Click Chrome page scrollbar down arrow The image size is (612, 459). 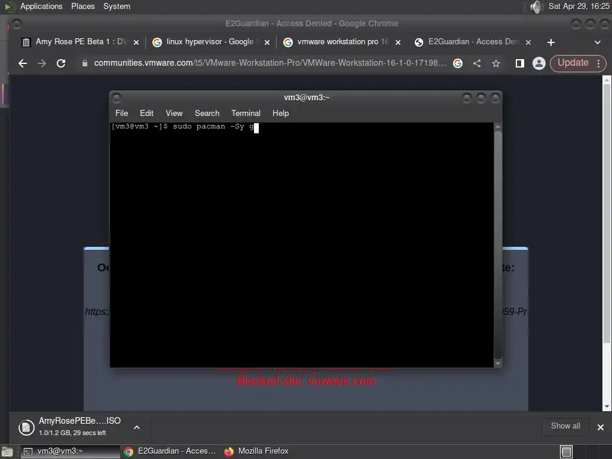[607, 406]
